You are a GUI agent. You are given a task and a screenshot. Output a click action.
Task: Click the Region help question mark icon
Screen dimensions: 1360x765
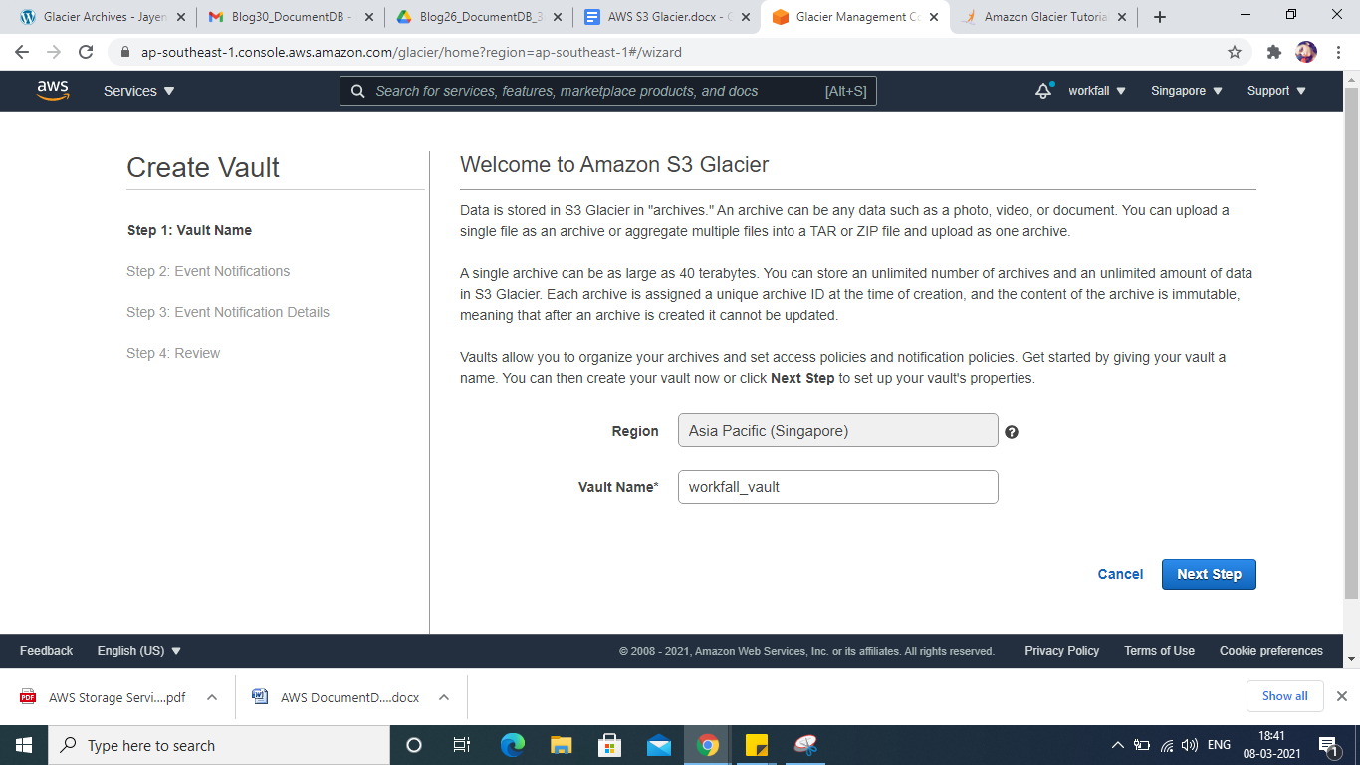pyautogui.click(x=1011, y=432)
